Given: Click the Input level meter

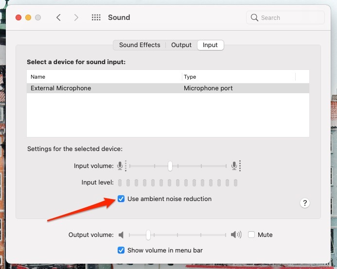Looking at the screenshot, I should pos(178,183).
